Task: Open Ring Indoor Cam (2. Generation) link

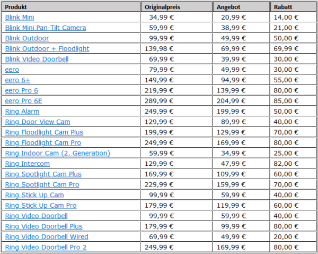Action: click(58, 153)
